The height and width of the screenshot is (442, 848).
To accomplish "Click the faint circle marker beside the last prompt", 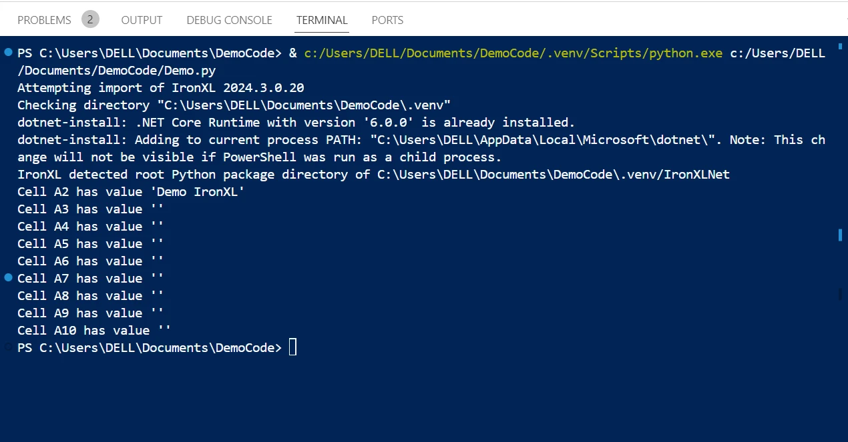I will pyautogui.click(x=8, y=347).
